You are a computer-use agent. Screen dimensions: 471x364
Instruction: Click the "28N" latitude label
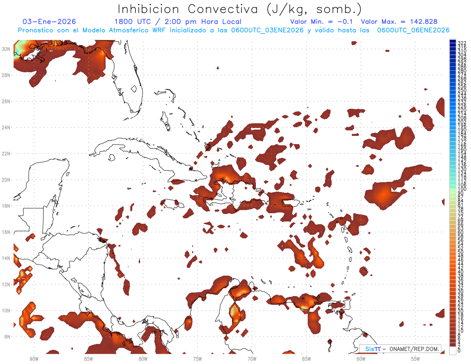click(x=7, y=75)
